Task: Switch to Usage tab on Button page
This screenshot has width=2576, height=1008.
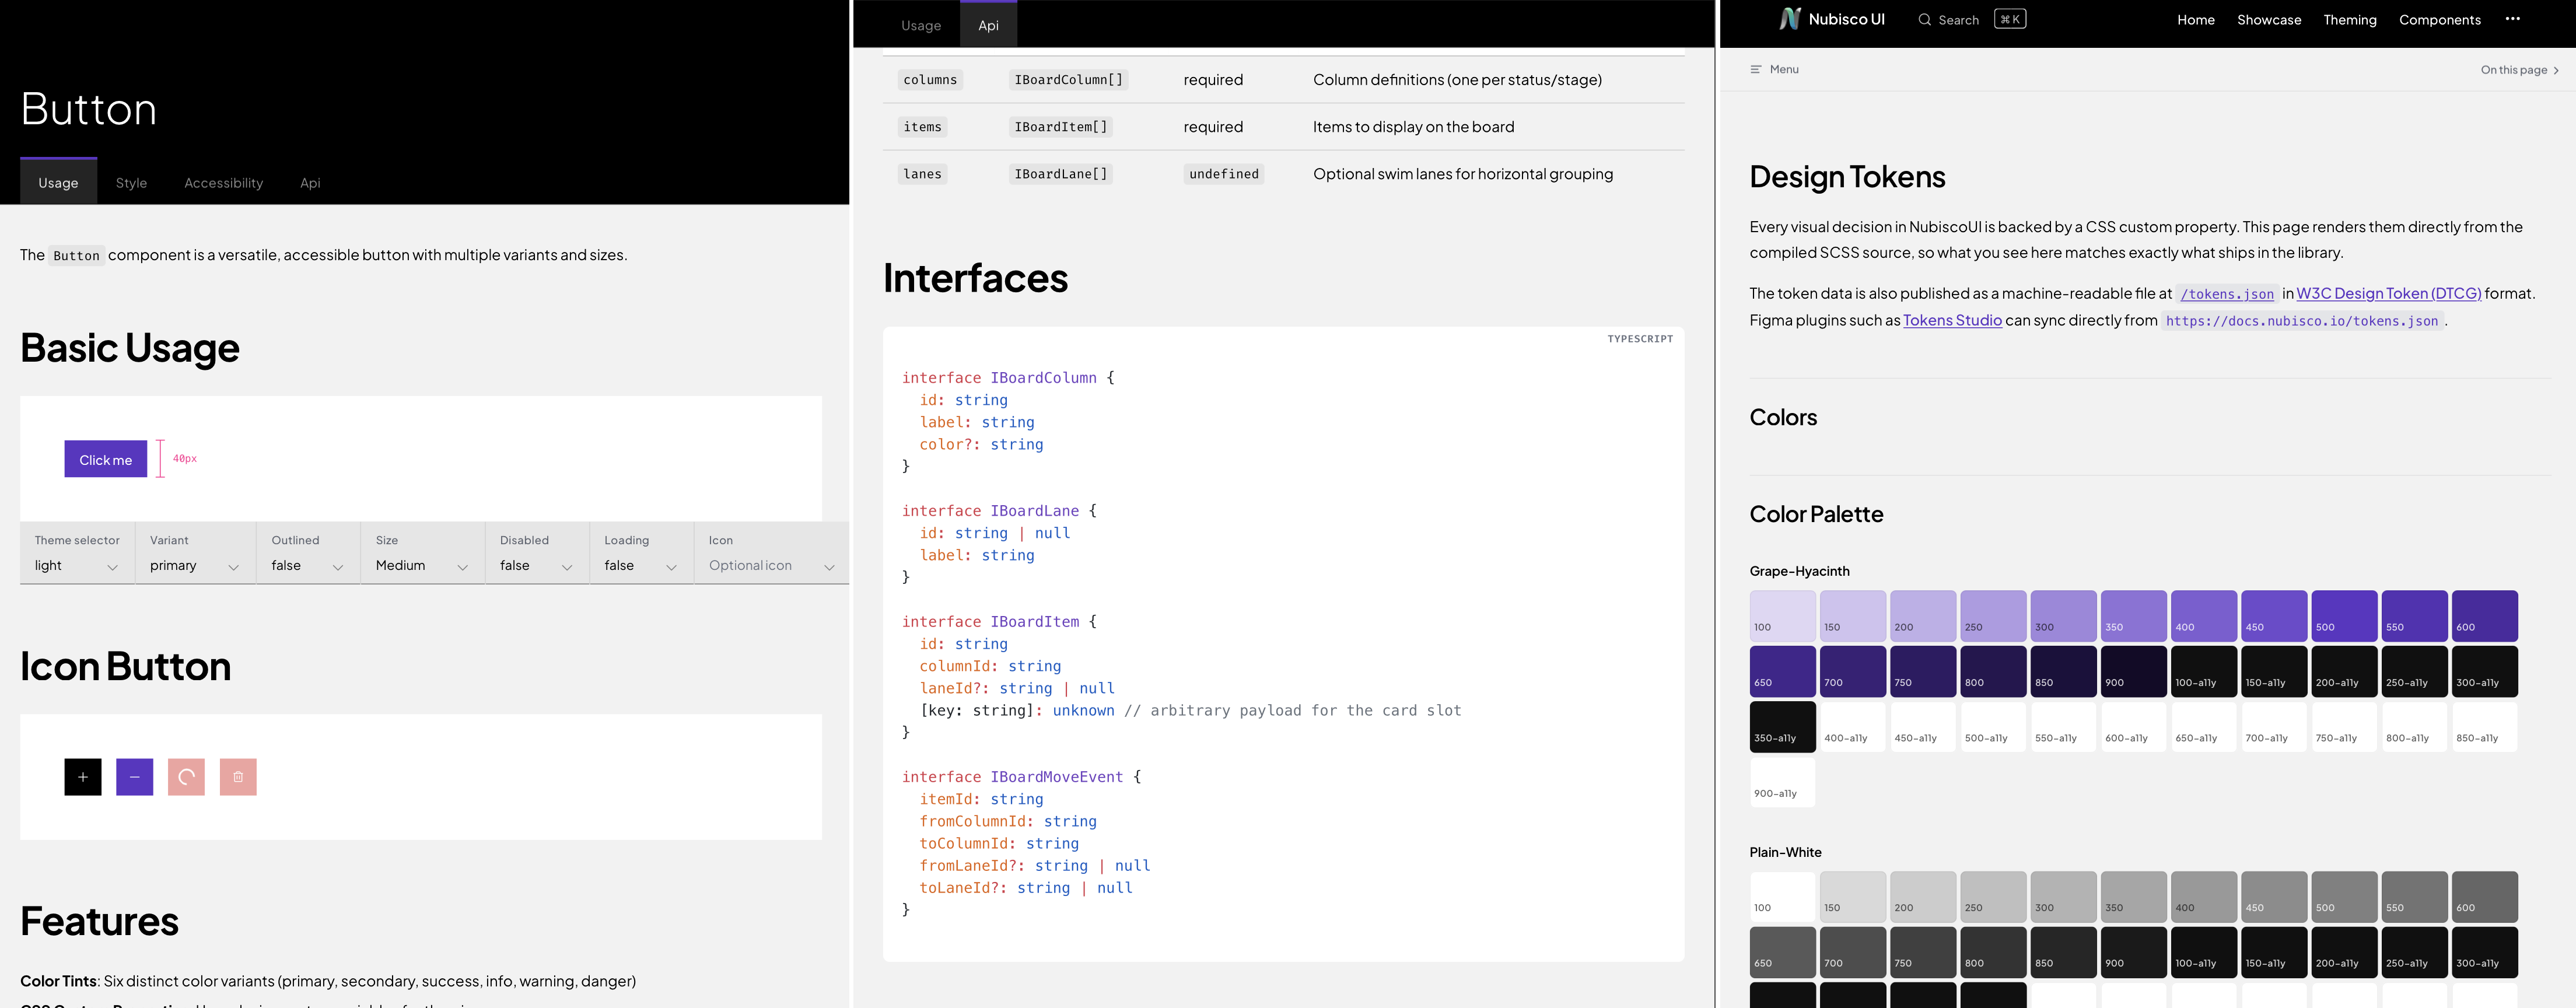Action: point(58,182)
